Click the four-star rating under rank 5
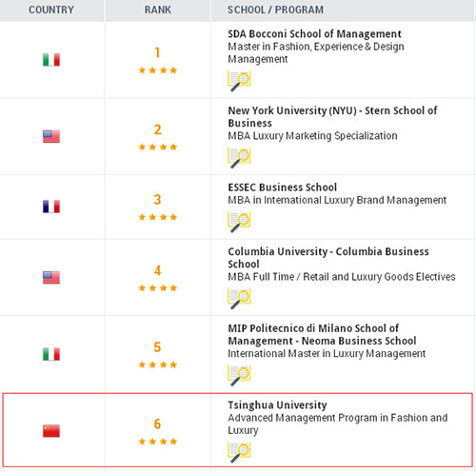 pyautogui.click(x=158, y=365)
